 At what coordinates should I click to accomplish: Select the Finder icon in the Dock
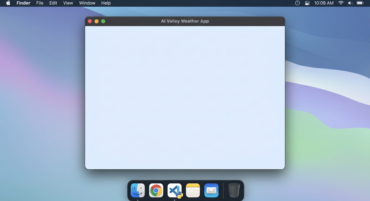138,190
